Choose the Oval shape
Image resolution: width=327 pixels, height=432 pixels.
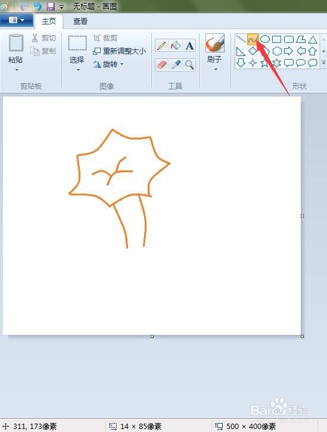264,39
